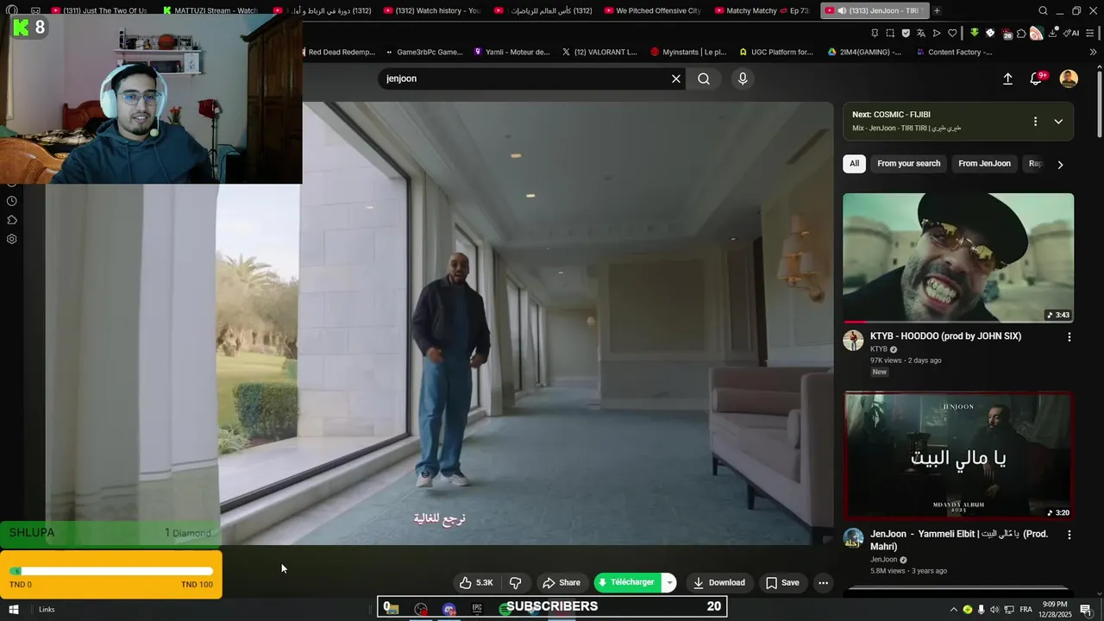Bookmark this page with the heart icon
Viewport: 1104px width, 621px height.
952,33
